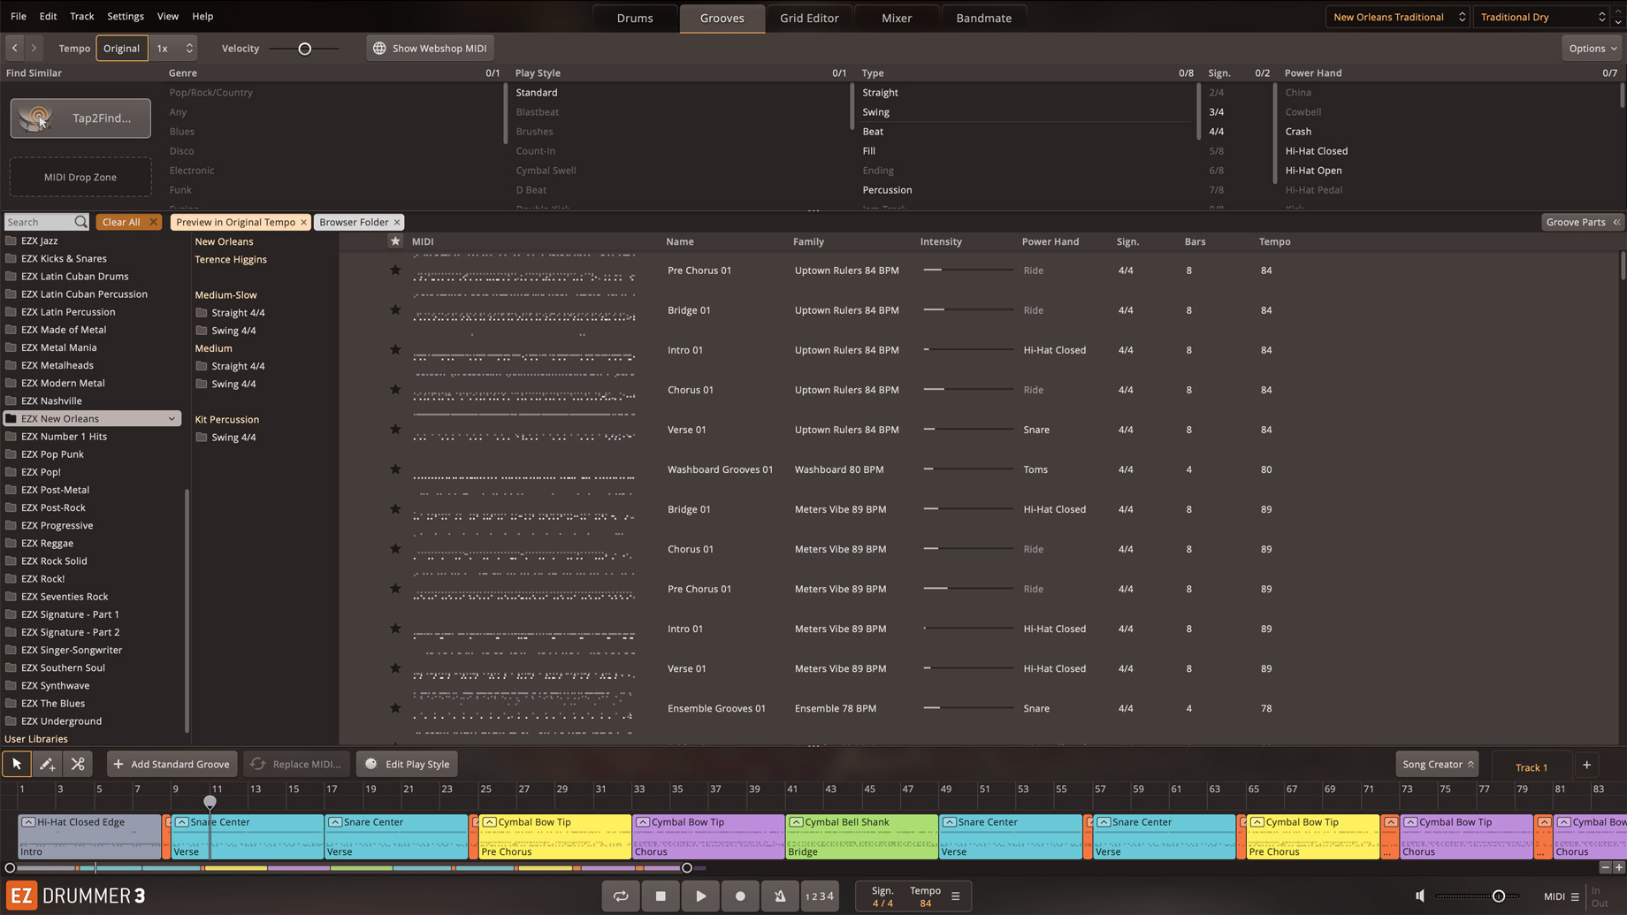Open the Track menu
This screenshot has height=915, width=1627.
pos(81,16)
